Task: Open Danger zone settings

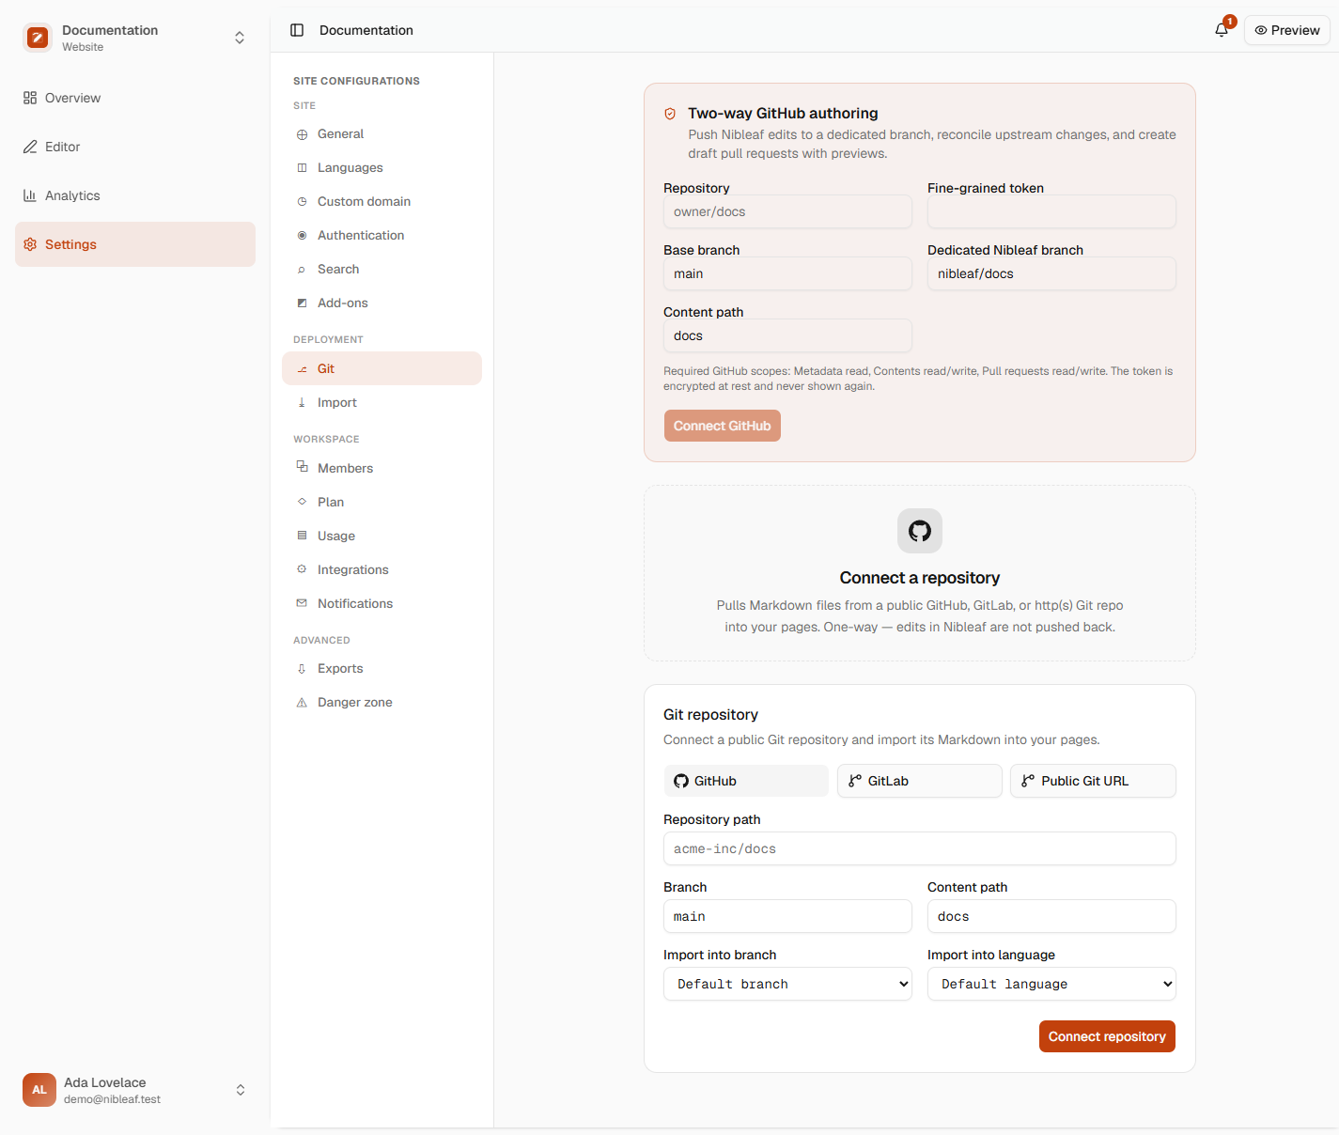Action: (x=381, y=702)
